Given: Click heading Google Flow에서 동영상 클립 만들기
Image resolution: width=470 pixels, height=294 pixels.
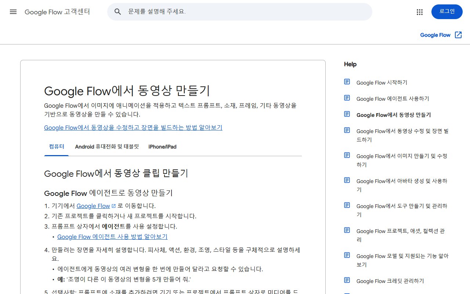Looking at the screenshot, I should coord(116,173).
